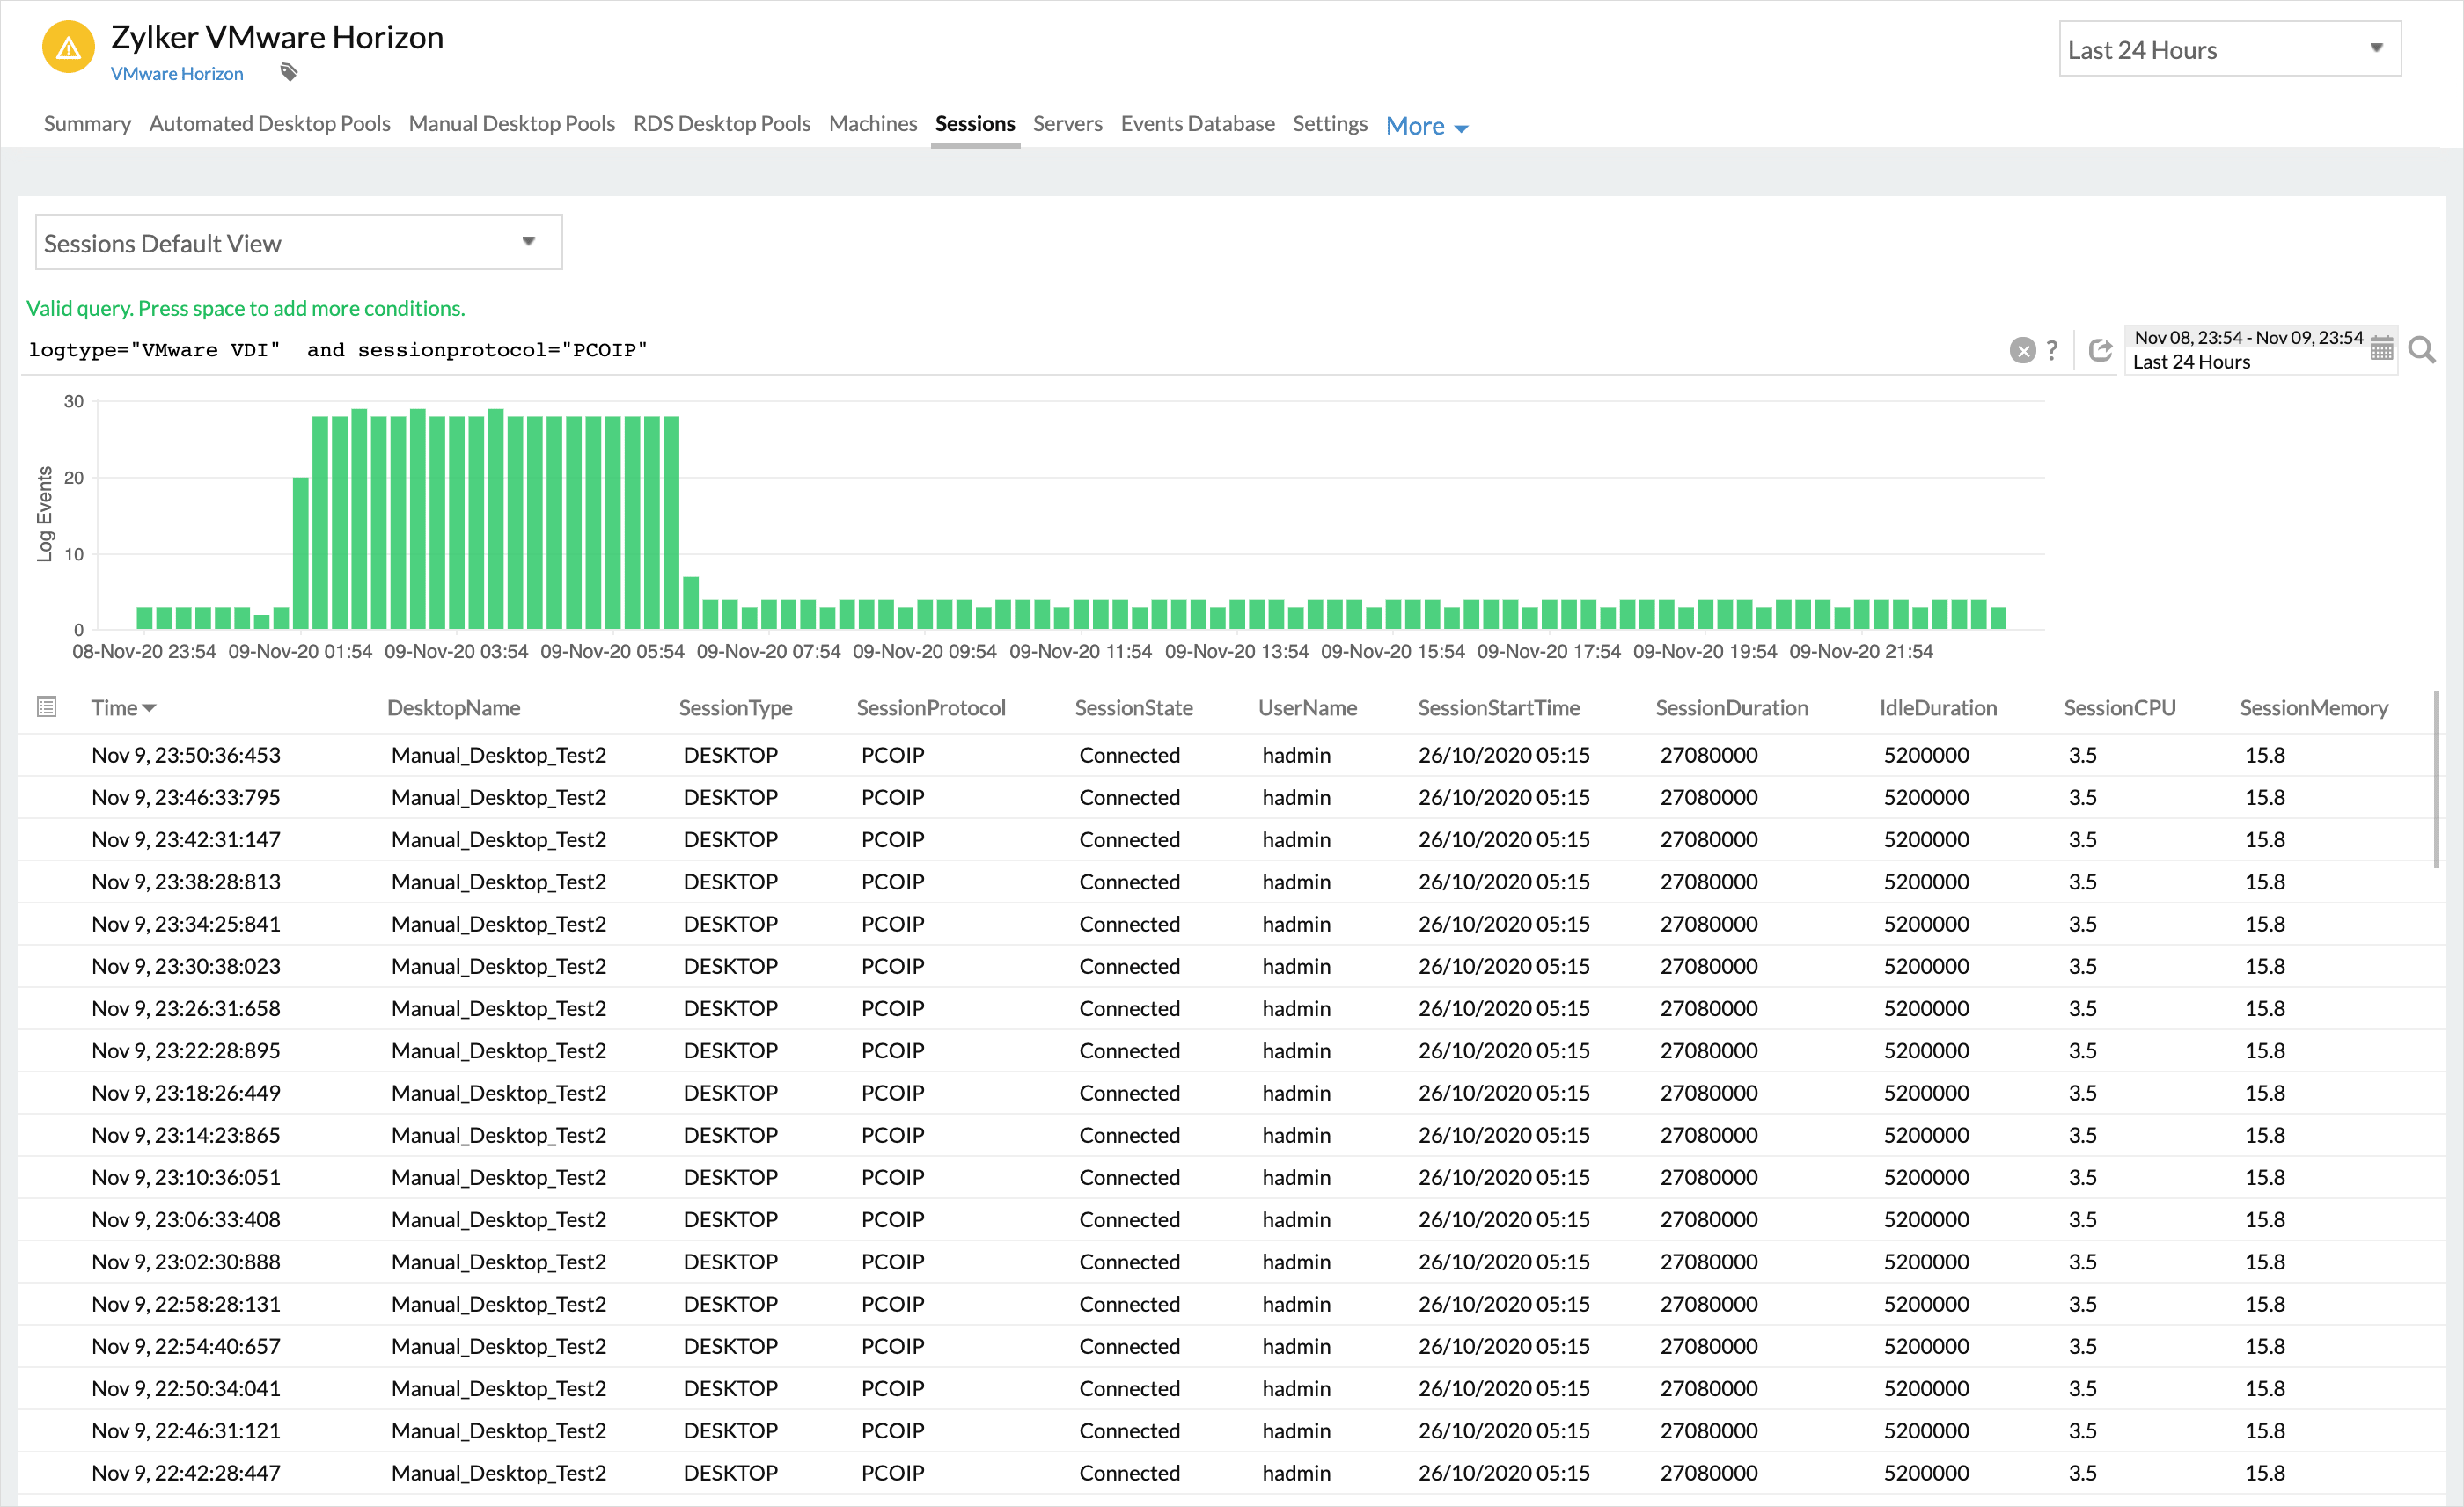Select row Nov 9, 22:50:34:041

[1231, 1388]
